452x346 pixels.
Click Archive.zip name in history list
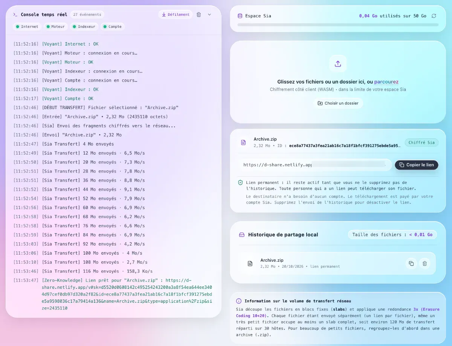pos(272,260)
